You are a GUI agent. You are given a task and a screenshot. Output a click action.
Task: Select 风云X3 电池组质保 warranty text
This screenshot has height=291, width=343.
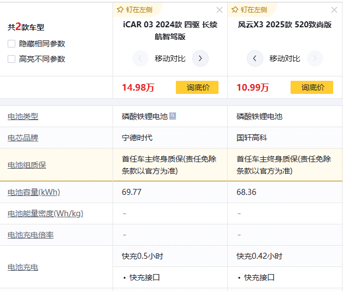tap(283, 165)
